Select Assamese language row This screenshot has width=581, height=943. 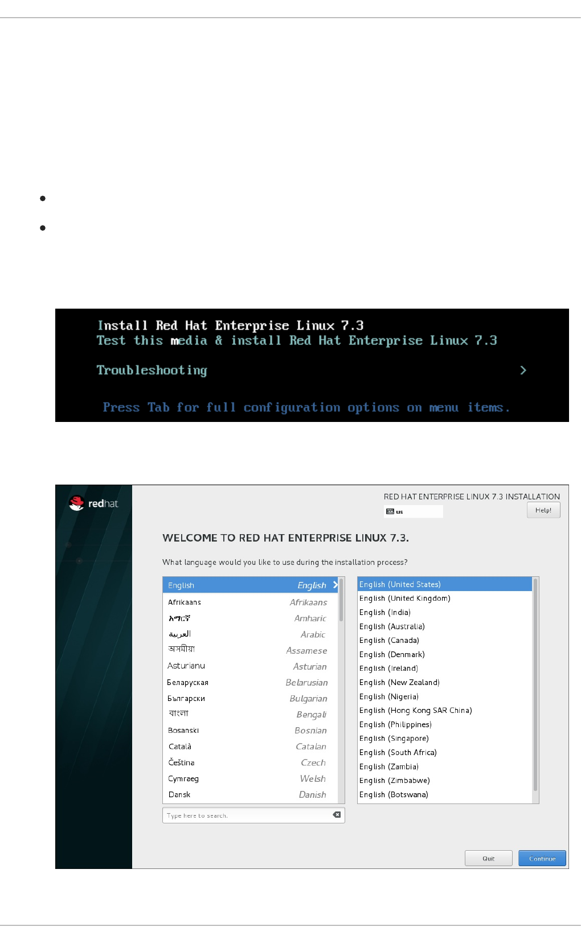tap(251, 650)
